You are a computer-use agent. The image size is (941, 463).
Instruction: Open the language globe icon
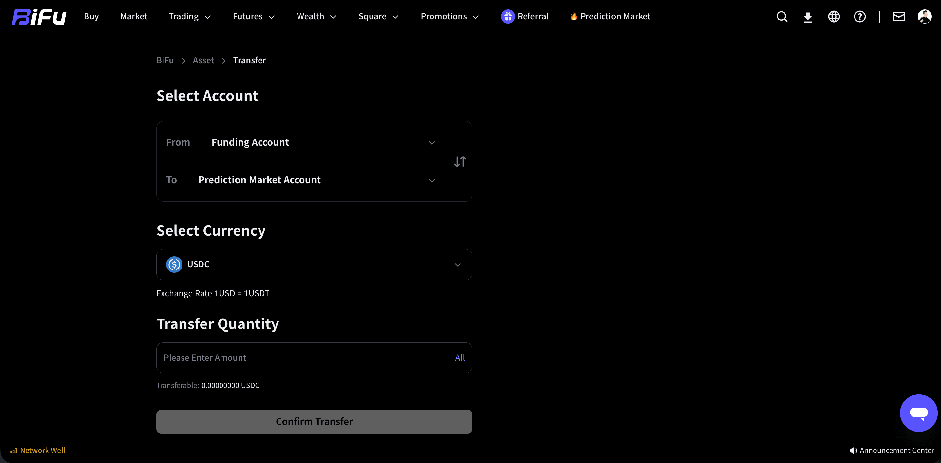coord(834,16)
